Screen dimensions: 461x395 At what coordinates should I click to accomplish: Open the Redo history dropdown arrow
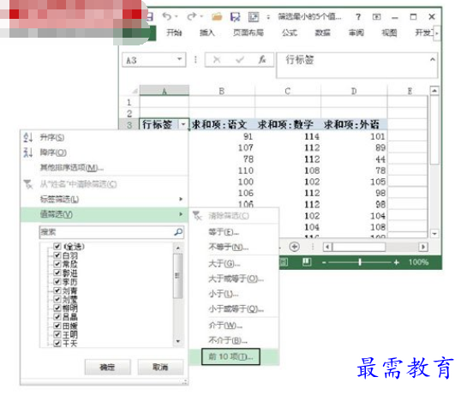point(201,16)
